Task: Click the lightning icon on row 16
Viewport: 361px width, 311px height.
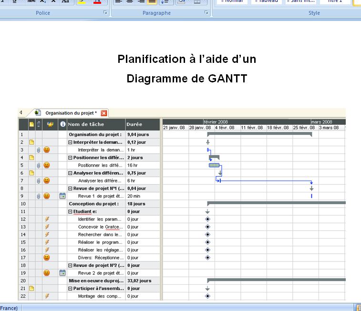Action: coord(47,250)
